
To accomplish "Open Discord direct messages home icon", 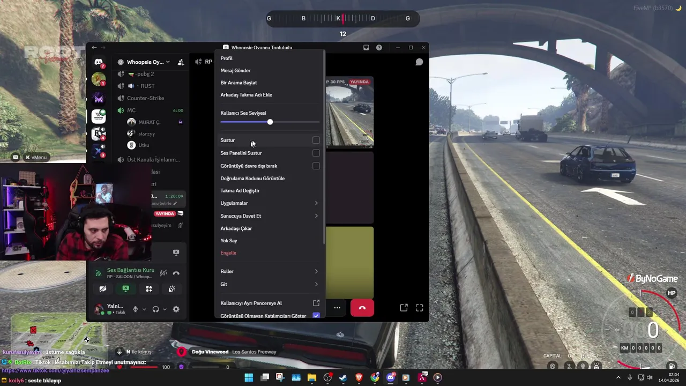I will pyautogui.click(x=99, y=62).
